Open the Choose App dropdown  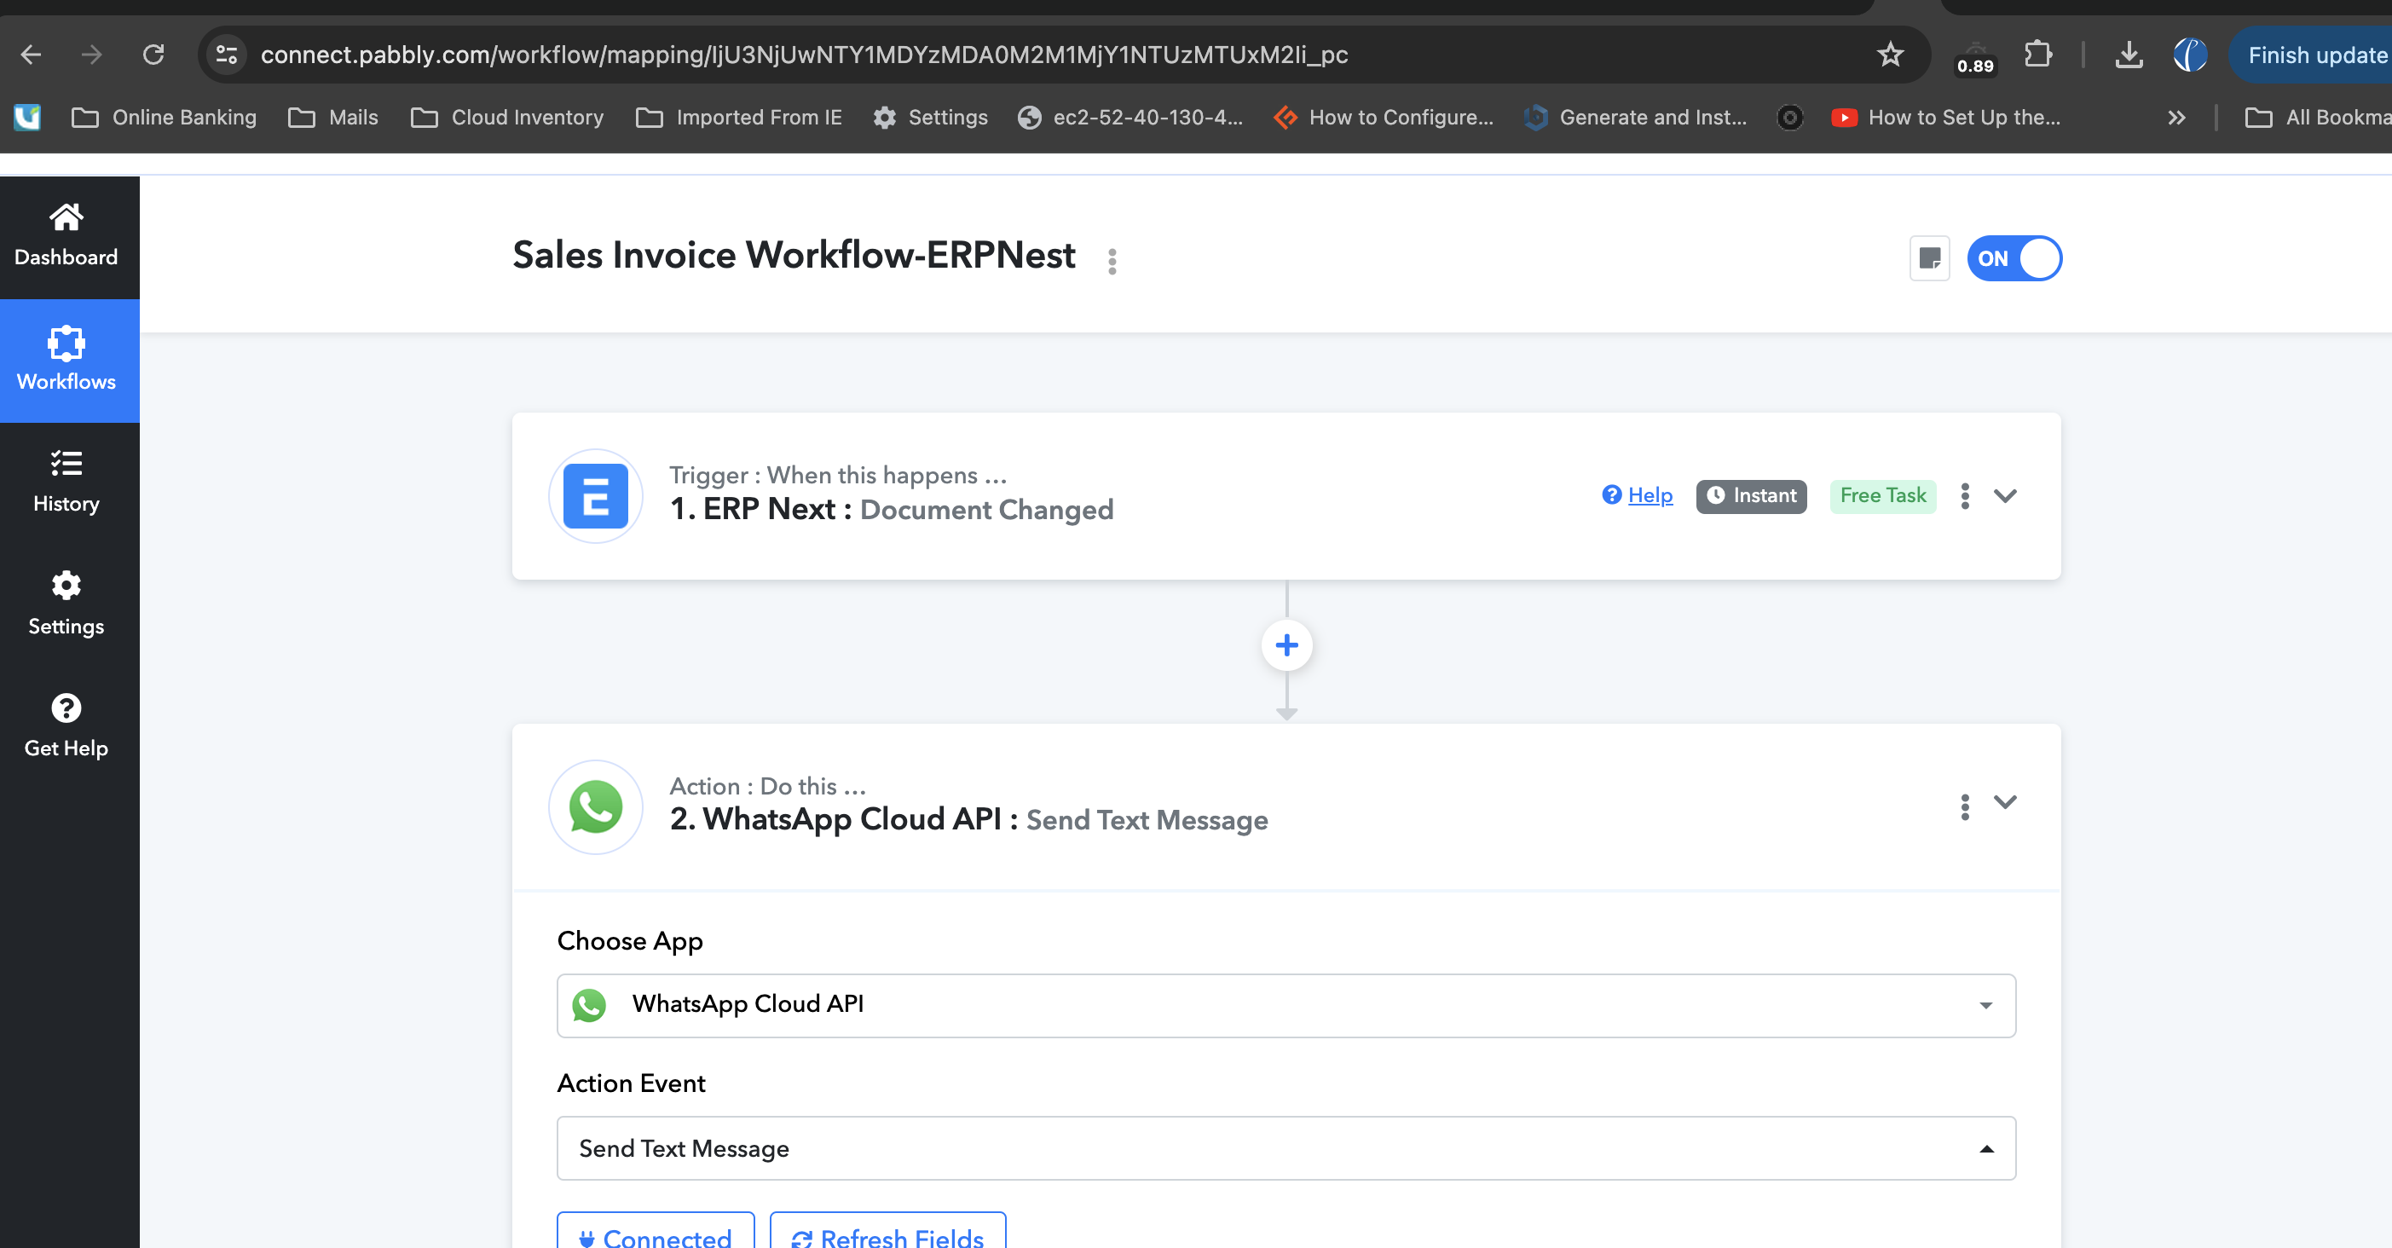1286,1005
